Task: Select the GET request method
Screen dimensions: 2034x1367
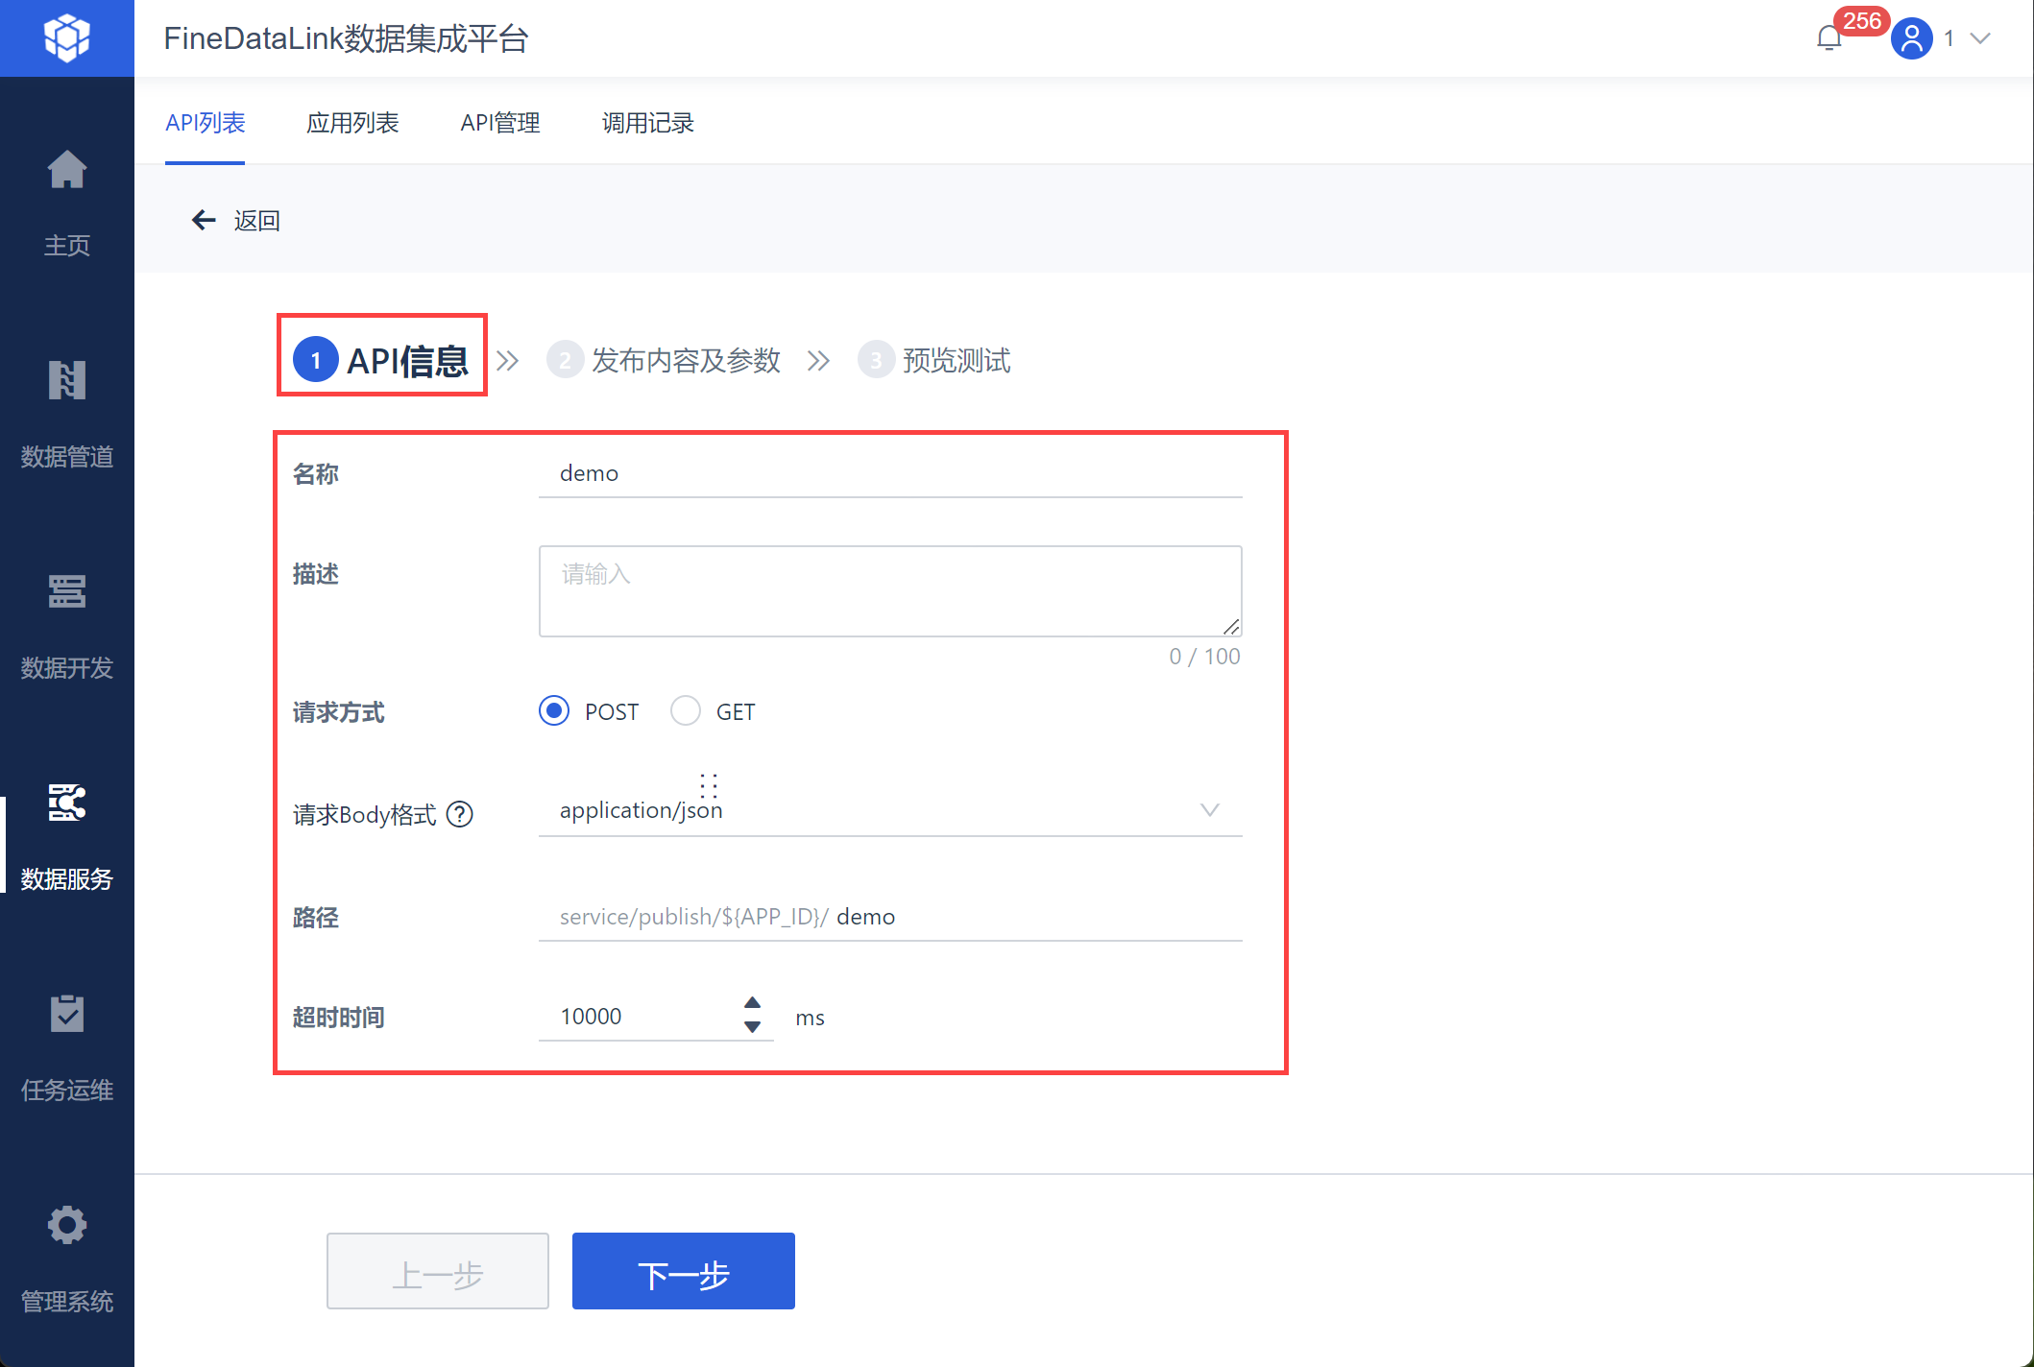Action: (x=686, y=711)
